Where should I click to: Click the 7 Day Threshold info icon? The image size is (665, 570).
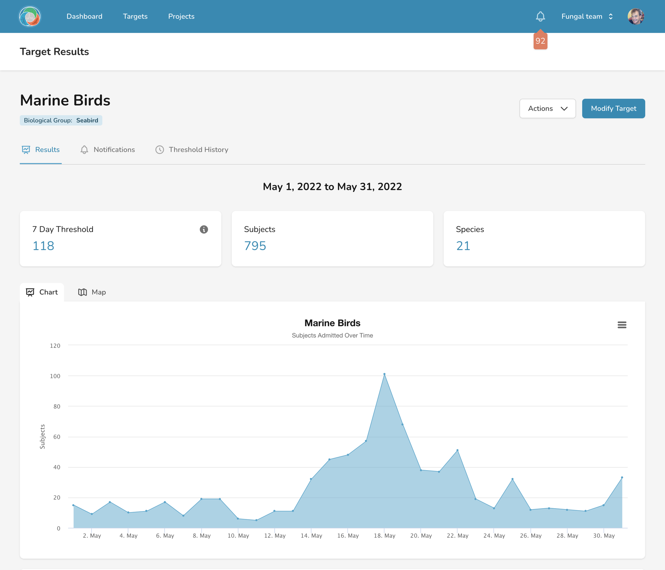point(204,229)
